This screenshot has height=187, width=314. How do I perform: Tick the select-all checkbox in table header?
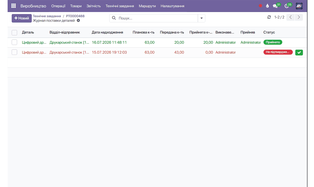pos(14,33)
